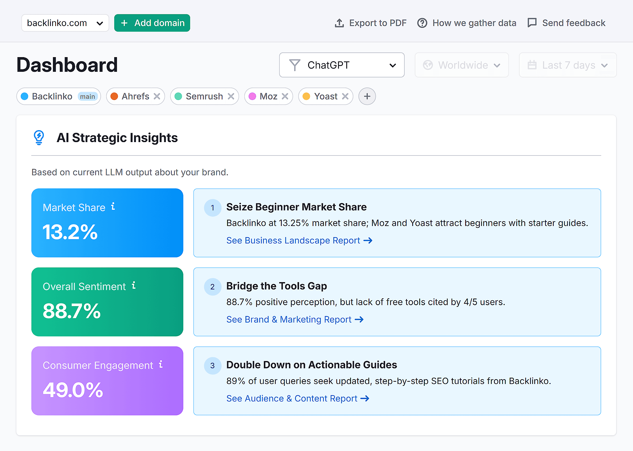Click the Yoast chip label
Image resolution: width=633 pixels, height=451 pixels.
point(326,96)
